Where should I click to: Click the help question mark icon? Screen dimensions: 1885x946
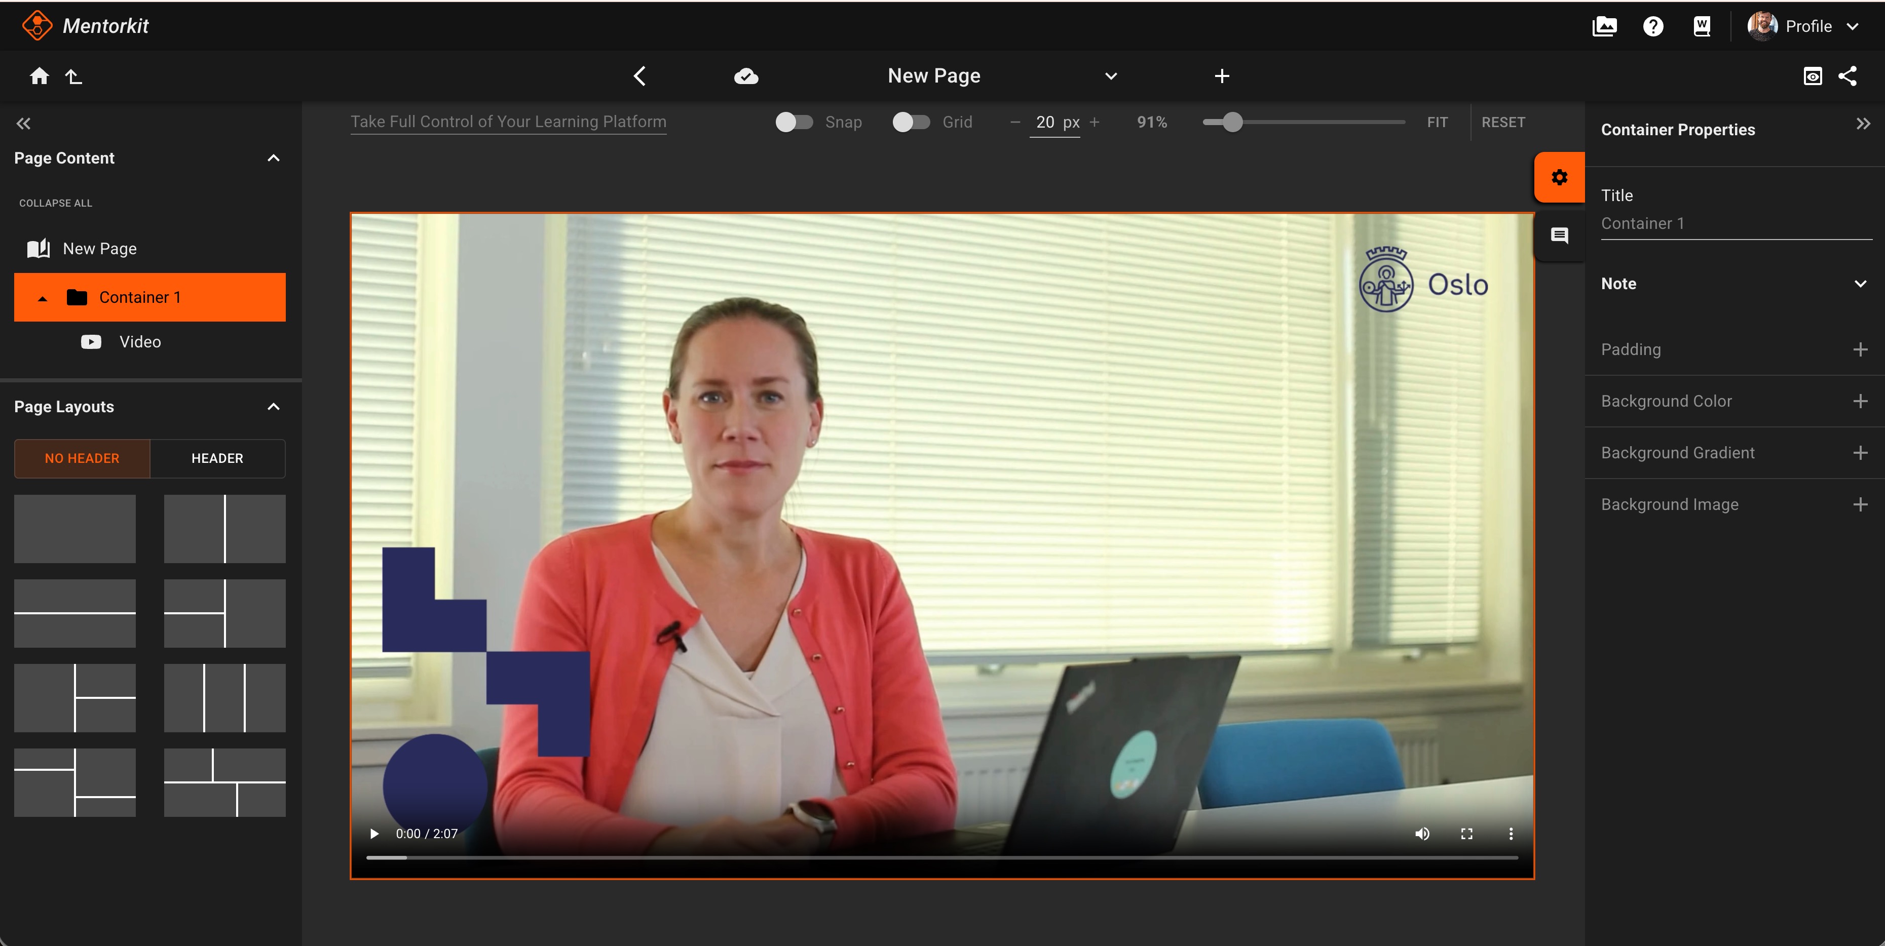(1653, 26)
